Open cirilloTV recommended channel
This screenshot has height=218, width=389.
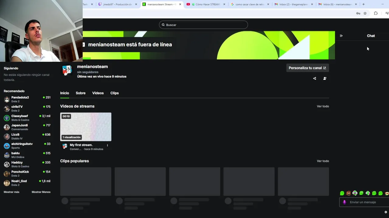tap(27, 108)
